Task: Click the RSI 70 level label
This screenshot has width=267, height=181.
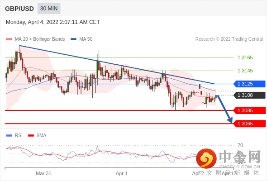Action: coord(240,145)
